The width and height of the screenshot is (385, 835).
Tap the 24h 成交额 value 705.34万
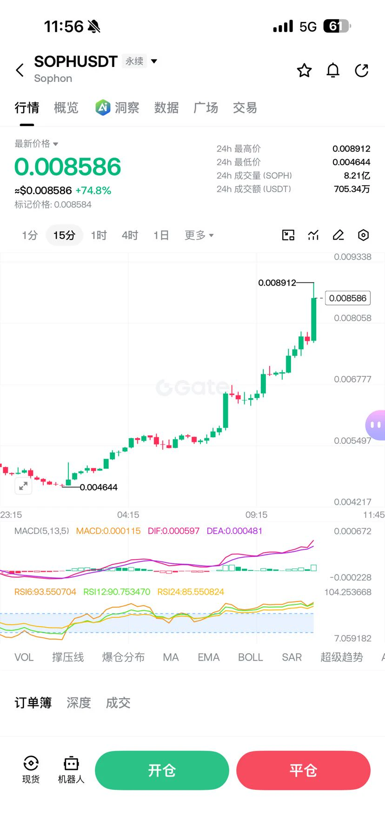pyautogui.click(x=352, y=189)
